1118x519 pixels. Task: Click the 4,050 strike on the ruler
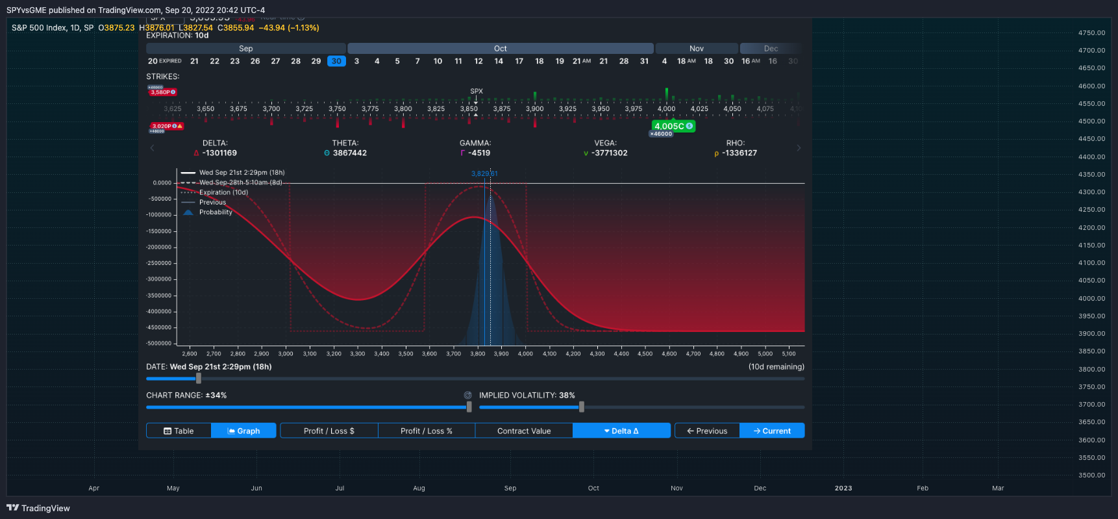tap(732, 108)
